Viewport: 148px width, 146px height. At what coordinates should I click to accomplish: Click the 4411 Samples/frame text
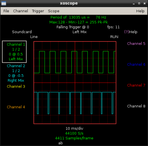[74, 138]
